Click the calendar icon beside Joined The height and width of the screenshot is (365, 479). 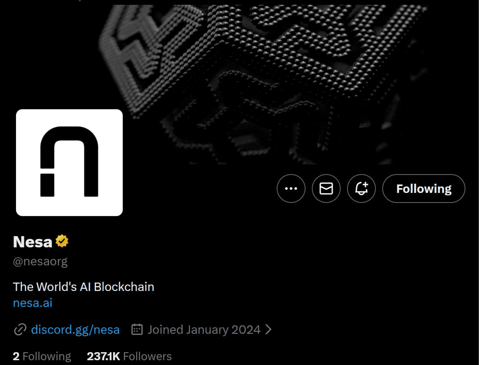click(137, 329)
